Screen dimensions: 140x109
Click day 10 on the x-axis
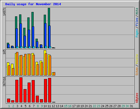click(45, 106)
